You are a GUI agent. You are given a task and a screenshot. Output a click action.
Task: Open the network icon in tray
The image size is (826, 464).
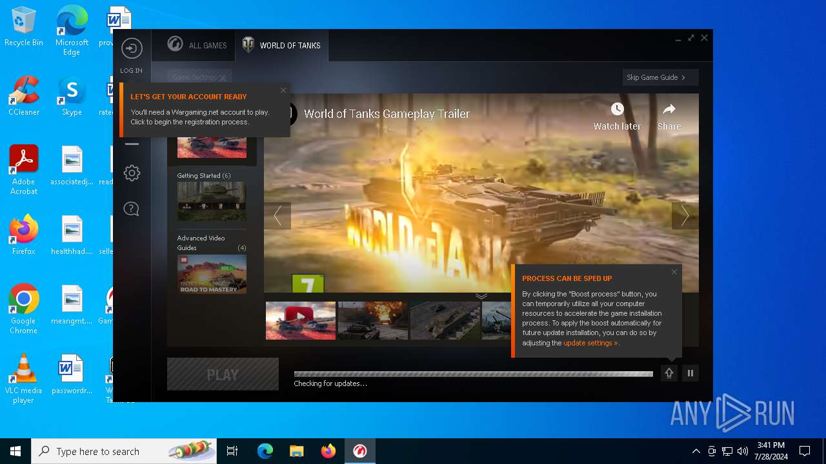(x=727, y=451)
